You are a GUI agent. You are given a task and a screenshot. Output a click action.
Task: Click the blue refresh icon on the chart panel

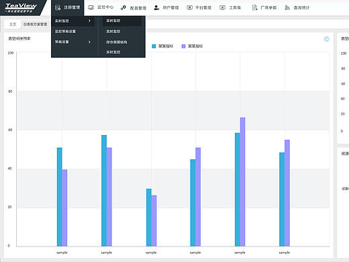327,39
